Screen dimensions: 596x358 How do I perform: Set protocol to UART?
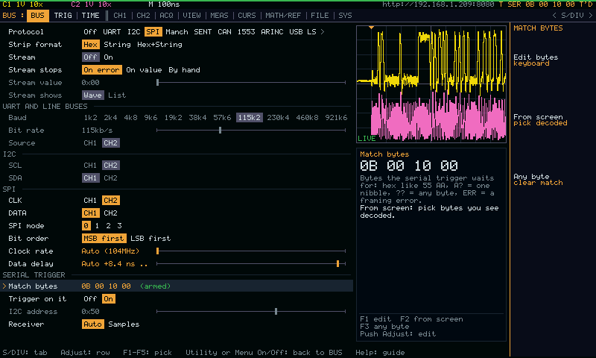pyautogui.click(x=112, y=32)
